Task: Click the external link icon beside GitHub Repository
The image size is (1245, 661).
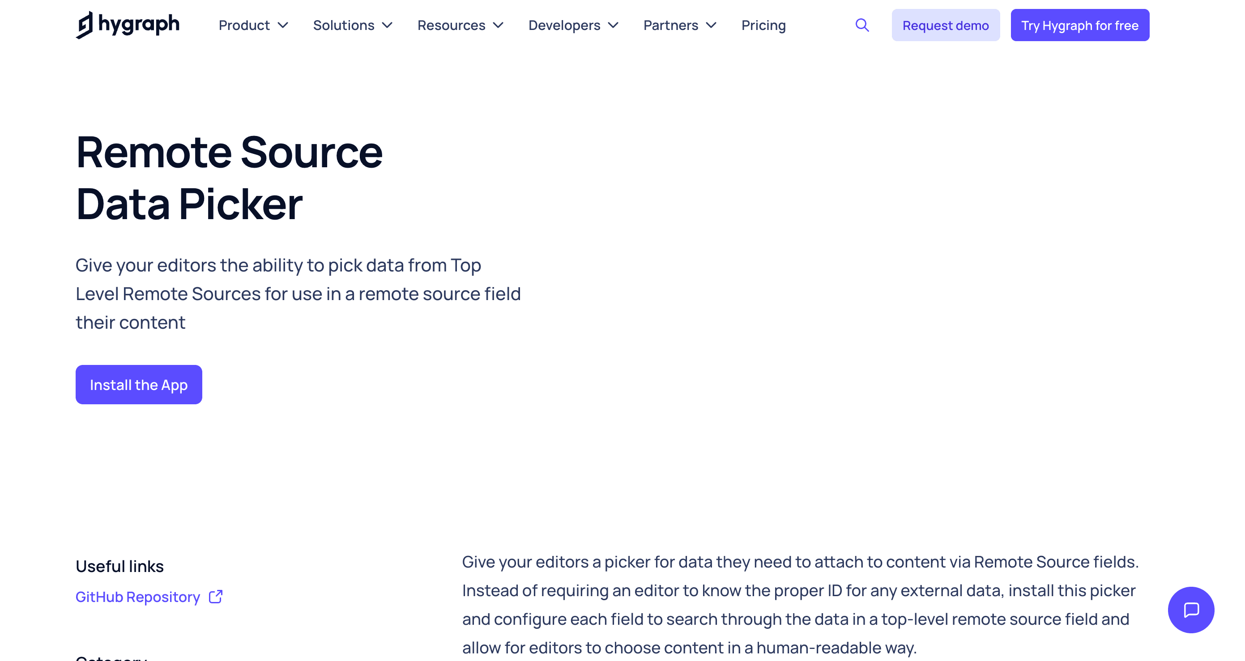Action: [x=216, y=597]
